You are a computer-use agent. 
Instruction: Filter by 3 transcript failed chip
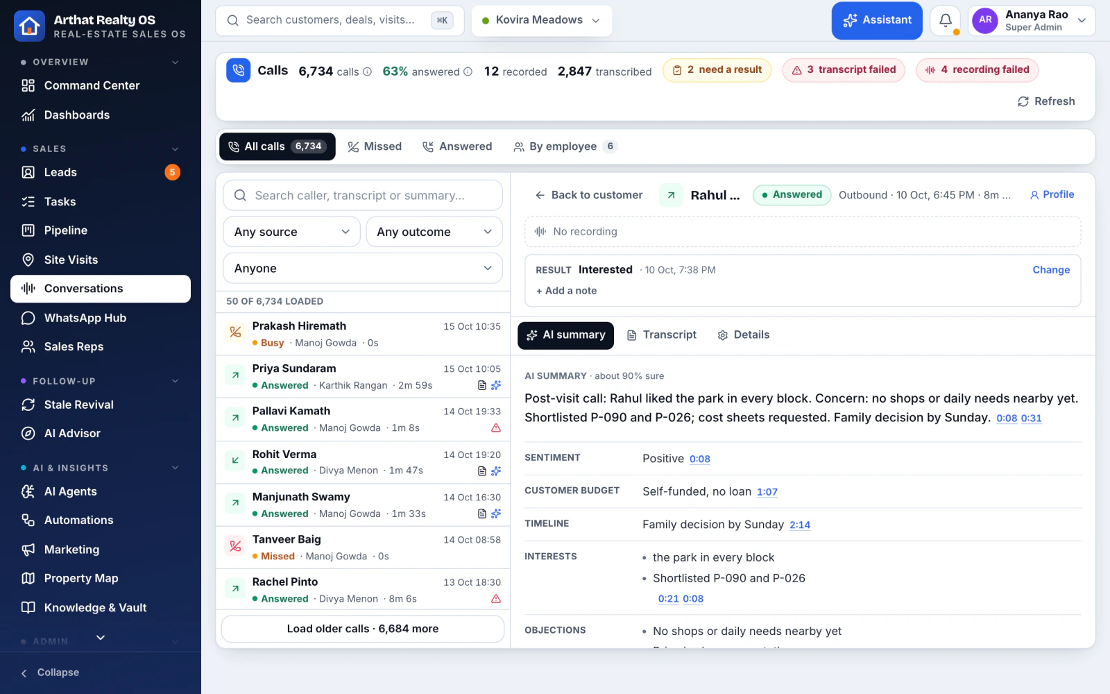pyautogui.click(x=844, y=70)
